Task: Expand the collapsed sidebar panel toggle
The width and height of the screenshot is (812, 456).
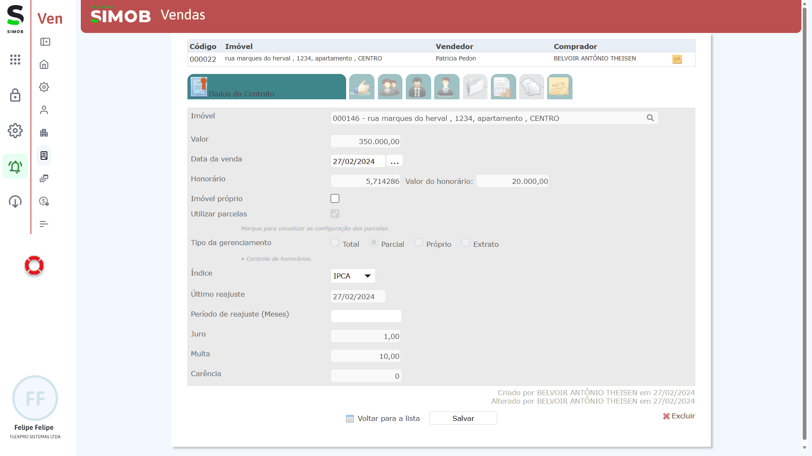Action: click(45, 42)
